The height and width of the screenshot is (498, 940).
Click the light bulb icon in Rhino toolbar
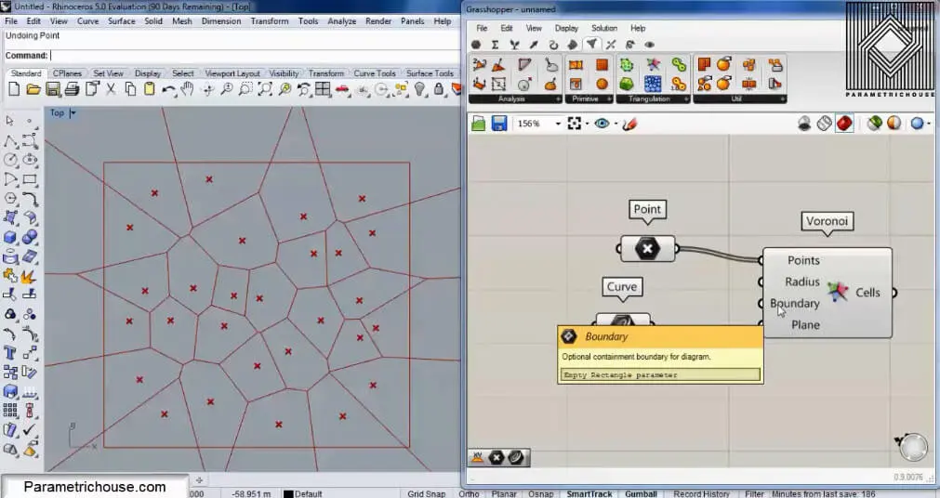[419, 89]
